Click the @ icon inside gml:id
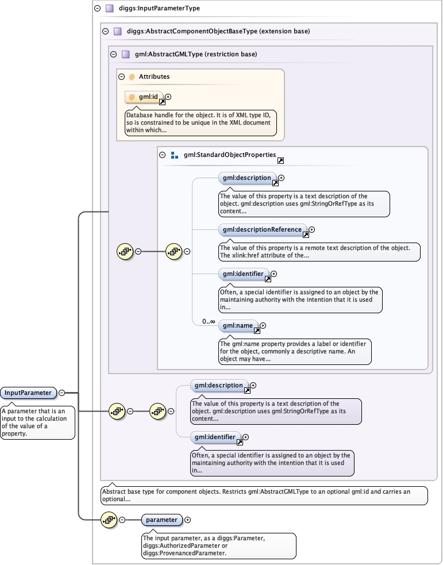The image size is (443, 565). (132, 97)
